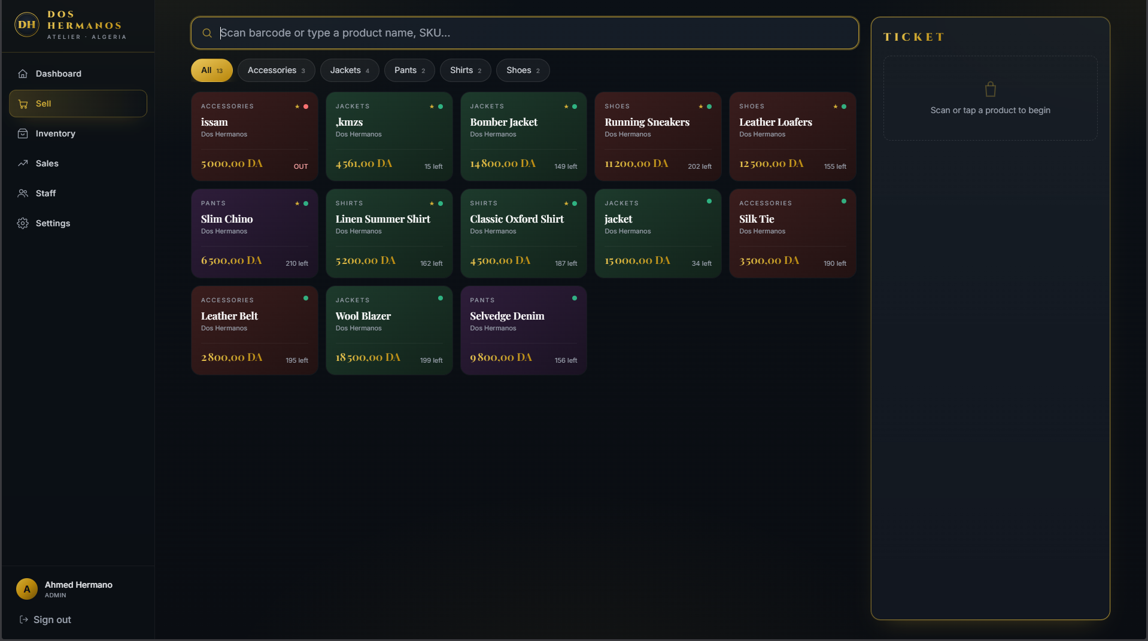
Task: Add Silk Tie to ticket
Action: pos(792,233)
